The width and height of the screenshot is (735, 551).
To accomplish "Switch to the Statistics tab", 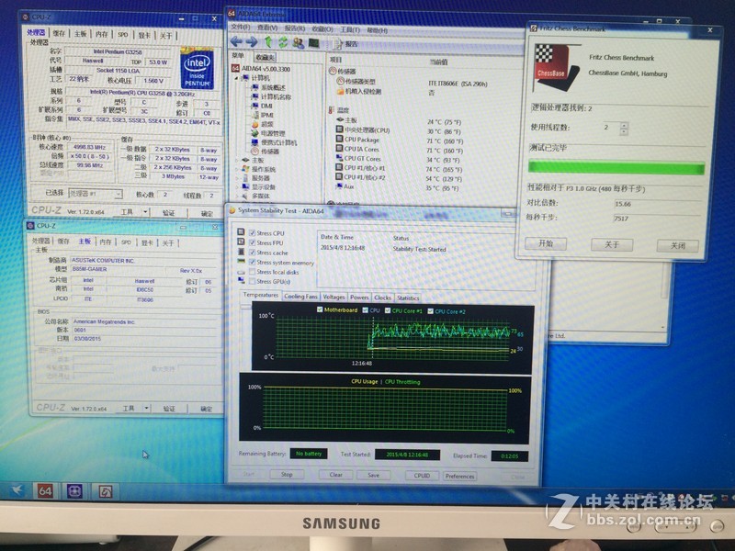I will 408,298.
